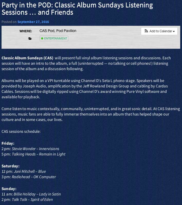Click Radiohead – OK Computer entry
Image resolution: width=182 pixels, height=205 pixels.
[x=34, y=177]
